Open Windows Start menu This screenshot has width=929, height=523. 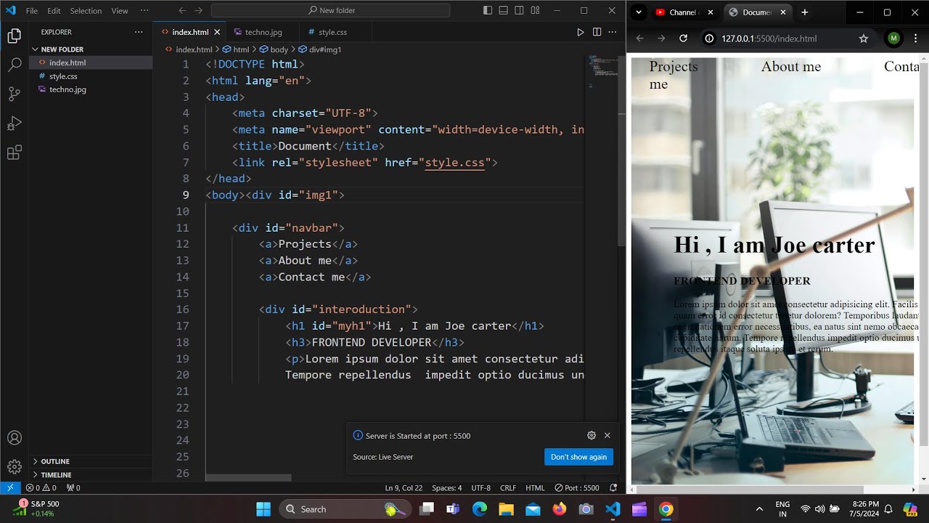point(263,509)
